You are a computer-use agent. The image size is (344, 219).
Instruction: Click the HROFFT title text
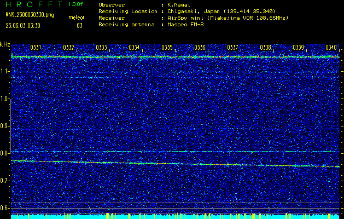tap(34, 4)
